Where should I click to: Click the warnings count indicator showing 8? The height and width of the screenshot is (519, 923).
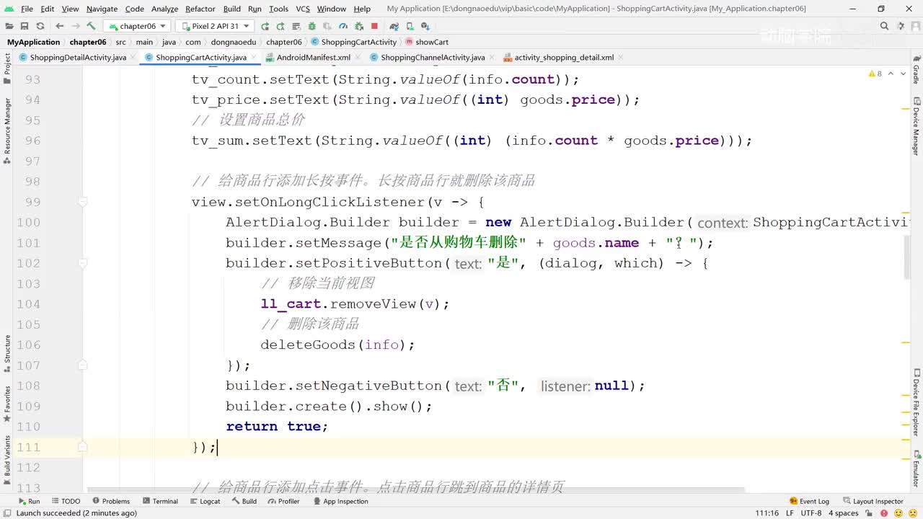click(x=875, y=74)
